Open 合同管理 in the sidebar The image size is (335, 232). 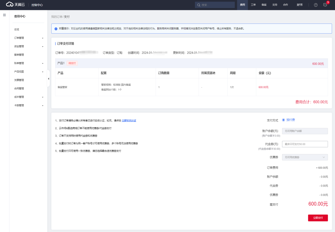coord(19,89)
